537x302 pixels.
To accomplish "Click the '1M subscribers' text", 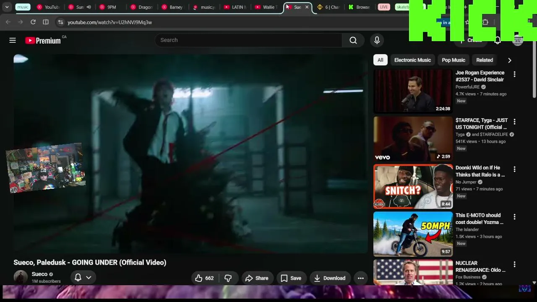I will click(46, 281).
